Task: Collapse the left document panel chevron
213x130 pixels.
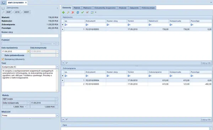Action: tap(57, 8)
